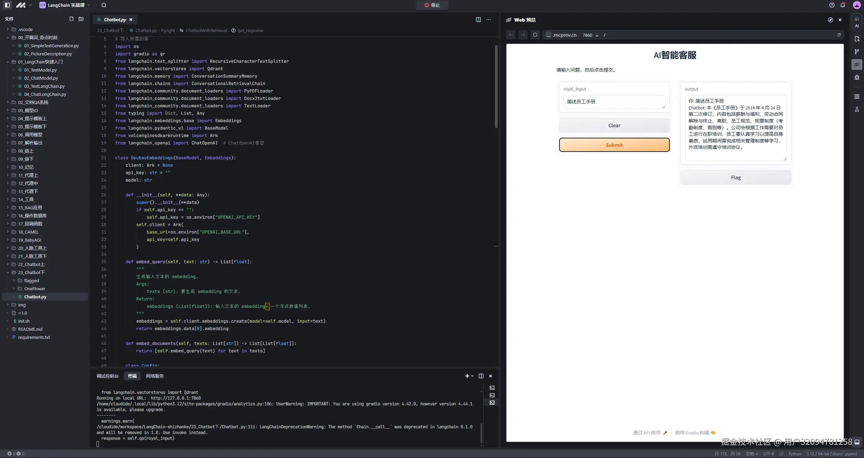Expand the 22_Chatbot上 folder
Screen dimensions: 864x458
point(31,264)
